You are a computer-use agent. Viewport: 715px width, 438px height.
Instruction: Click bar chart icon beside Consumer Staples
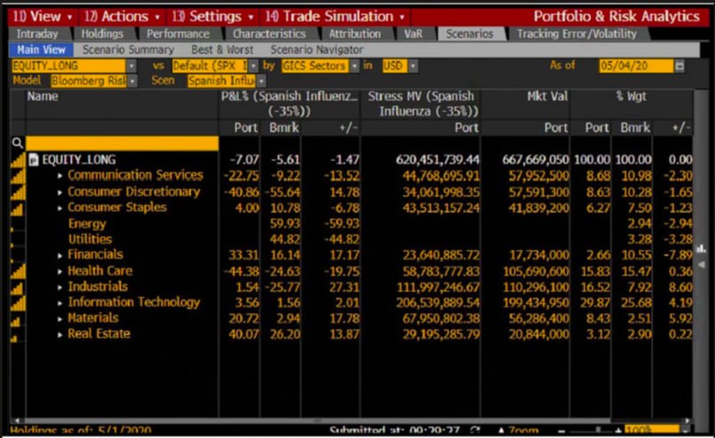pyautogui.click(x=17, y=209)
